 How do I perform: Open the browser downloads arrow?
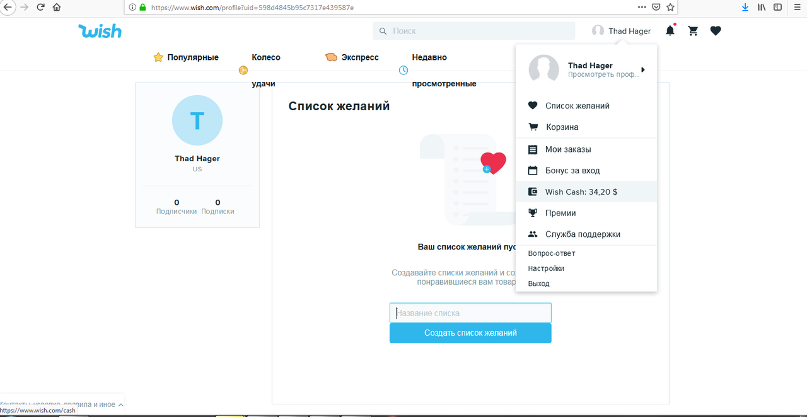coord(745,8)
